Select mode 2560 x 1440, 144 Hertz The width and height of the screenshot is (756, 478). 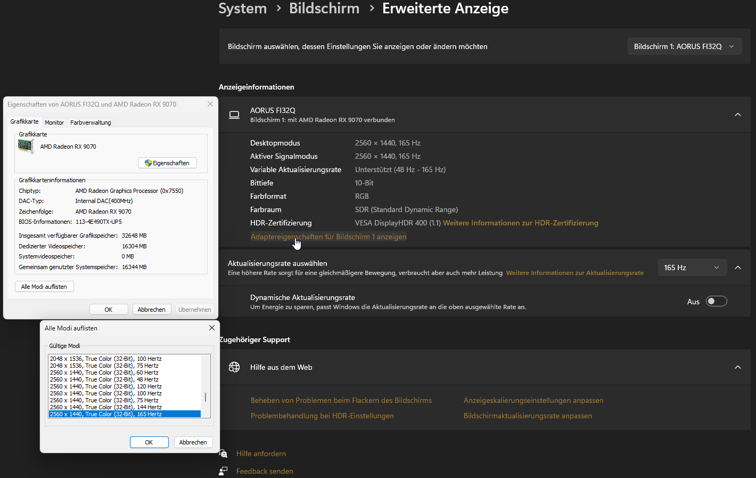pos(125,407)
